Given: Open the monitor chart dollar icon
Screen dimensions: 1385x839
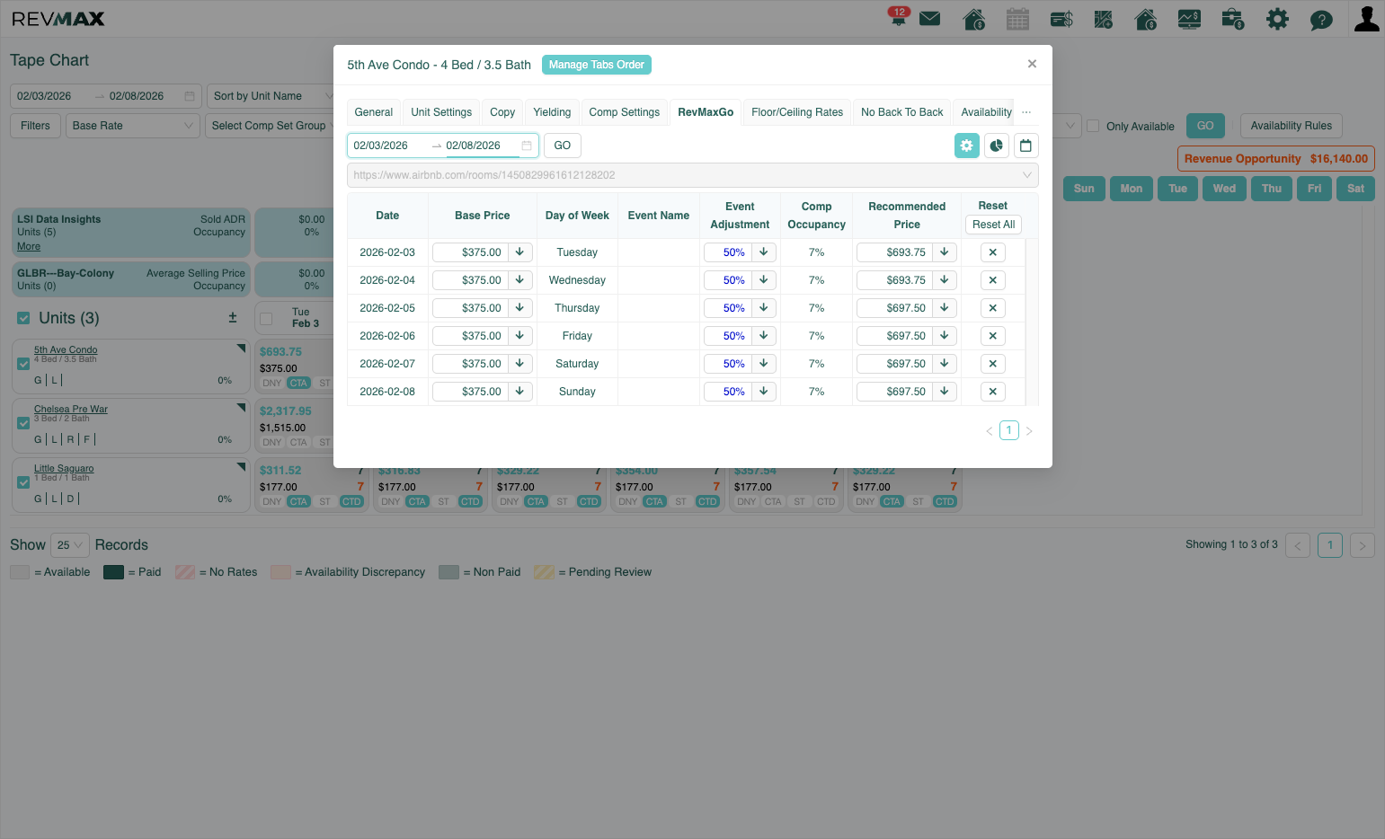Looking at the screenshot, I should (x=1189, y=19).
